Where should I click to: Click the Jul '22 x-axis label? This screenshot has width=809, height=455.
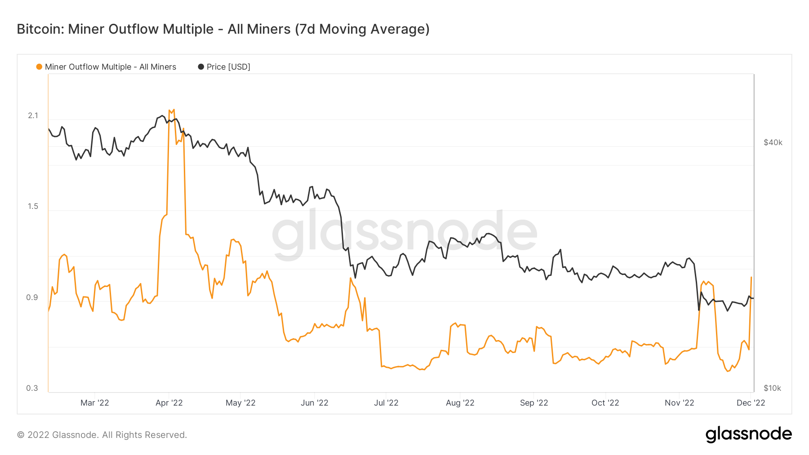click(386, 403)
